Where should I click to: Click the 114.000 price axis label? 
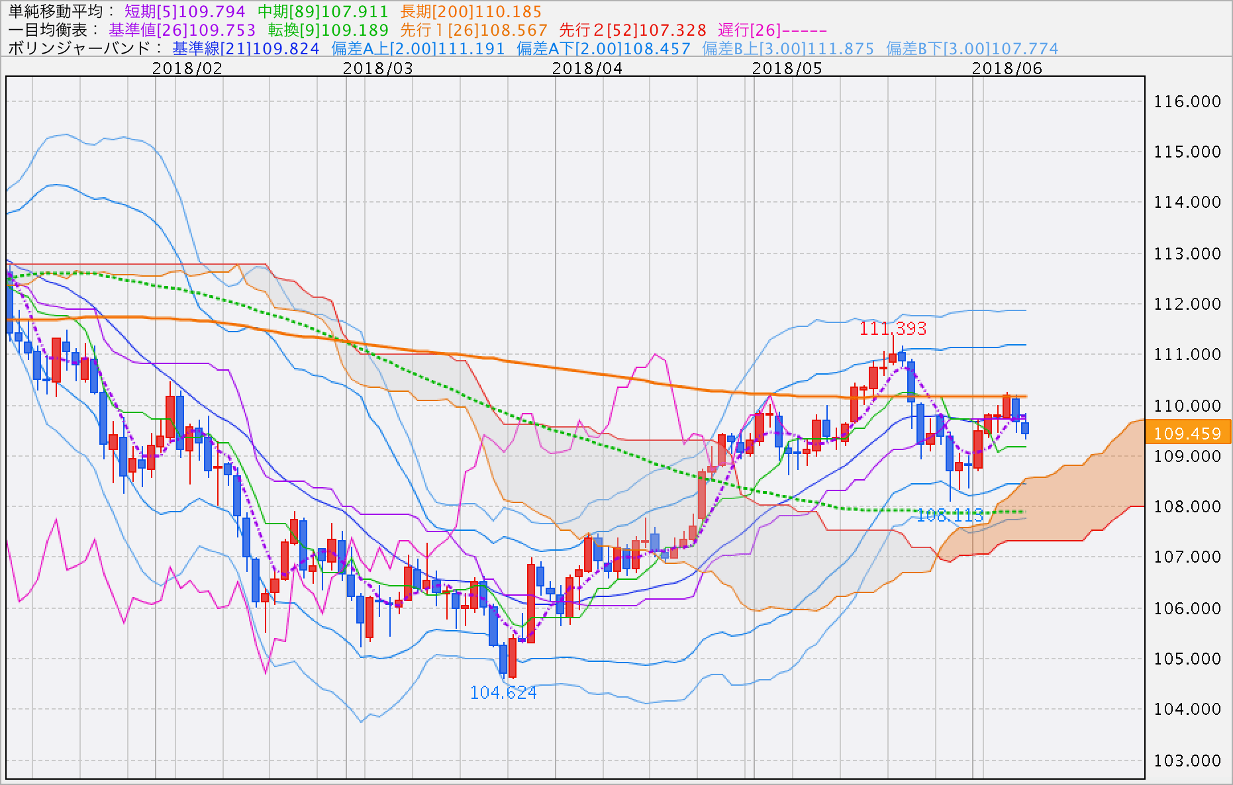click(1187, 202)
